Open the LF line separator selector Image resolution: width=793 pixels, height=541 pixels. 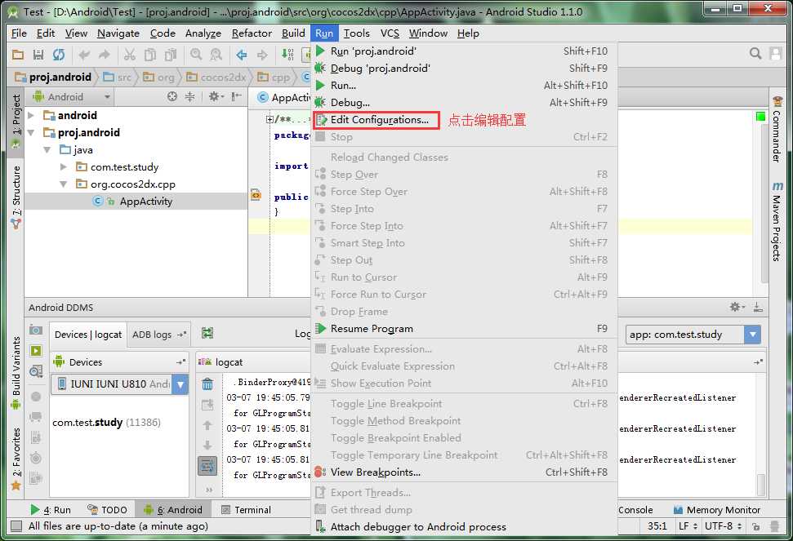688,526
